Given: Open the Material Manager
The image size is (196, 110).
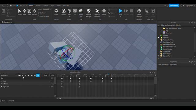Looking at the screenshot, I should click(89, 13).
